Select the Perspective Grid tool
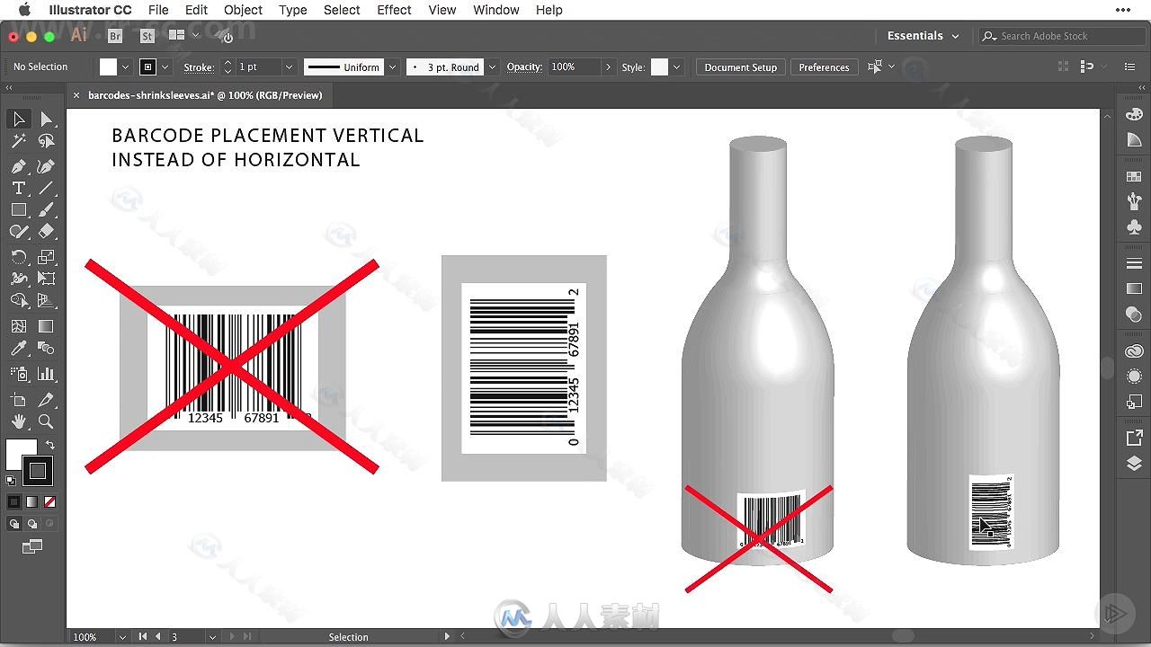Viewport: 1151px width, 647px height. point(46,300)
